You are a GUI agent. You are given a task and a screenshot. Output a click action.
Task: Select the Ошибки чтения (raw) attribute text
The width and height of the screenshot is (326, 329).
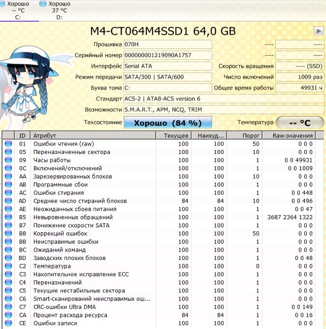64,144
